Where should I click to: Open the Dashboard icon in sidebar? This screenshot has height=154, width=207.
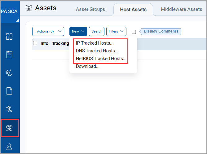9,37
